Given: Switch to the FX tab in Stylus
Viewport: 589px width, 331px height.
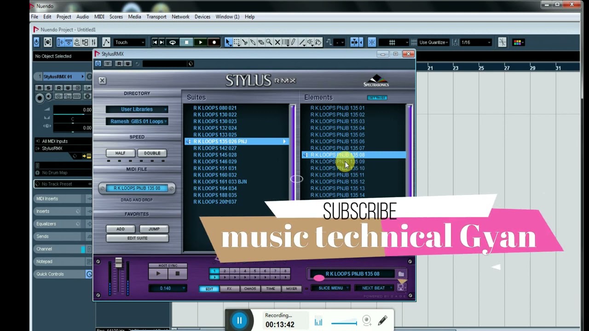Looking at the screenshot, I should point(229,289).
